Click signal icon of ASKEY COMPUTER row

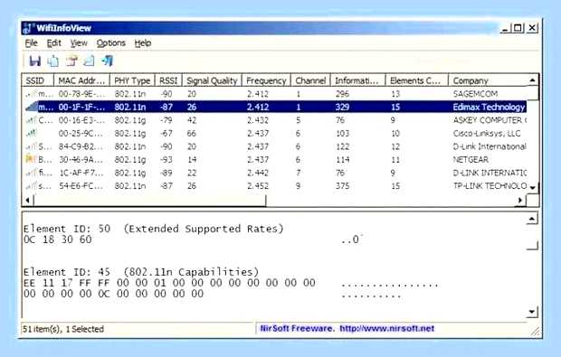point(31,120)
